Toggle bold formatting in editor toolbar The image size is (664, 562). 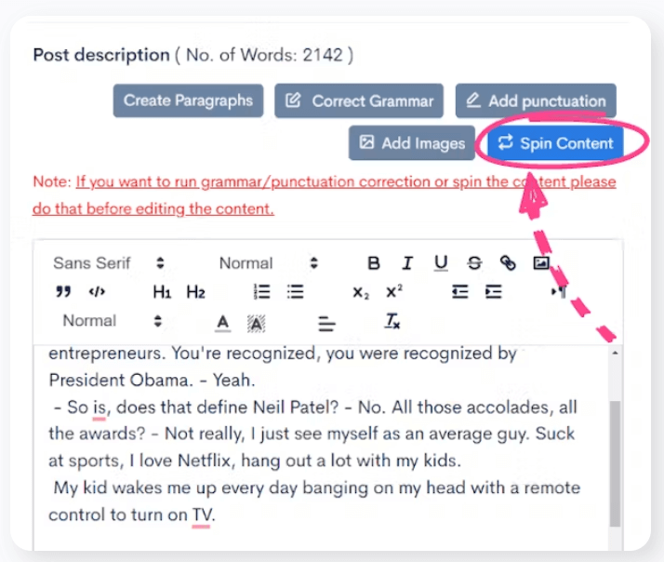pos(374,263)
